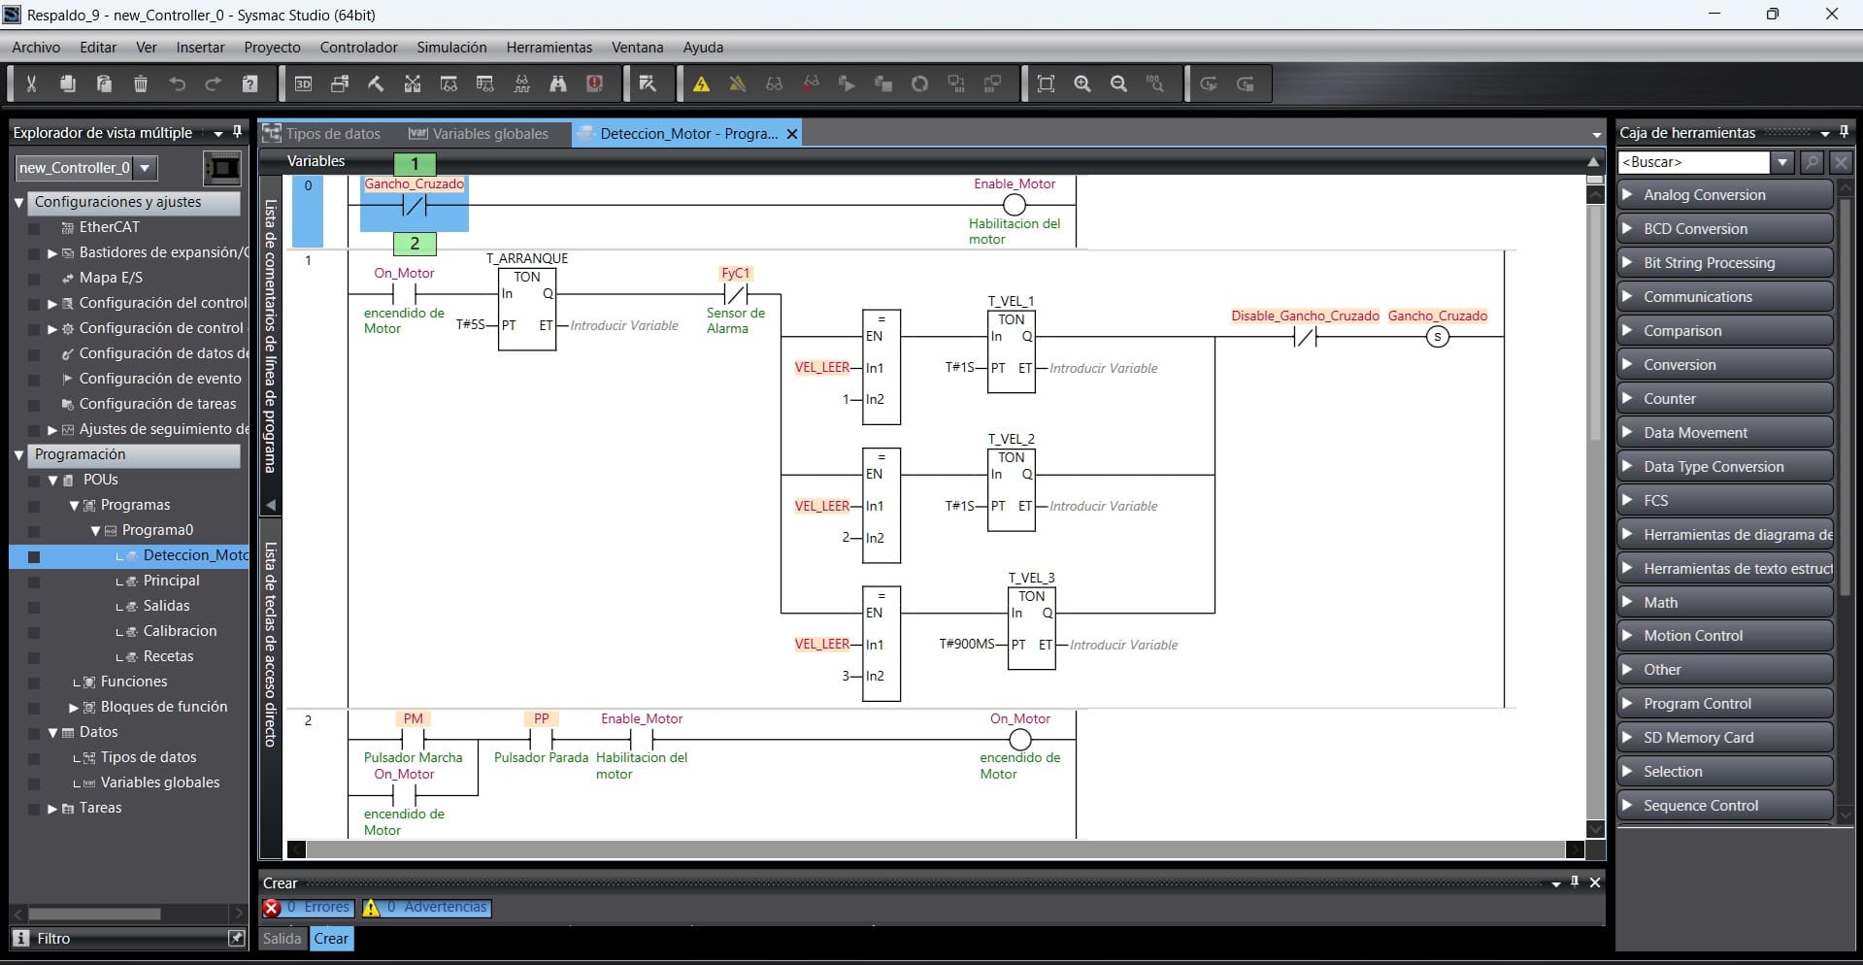1863x965 pixels.
Task: Click the Salida tab button
Action: pos(282,939)
